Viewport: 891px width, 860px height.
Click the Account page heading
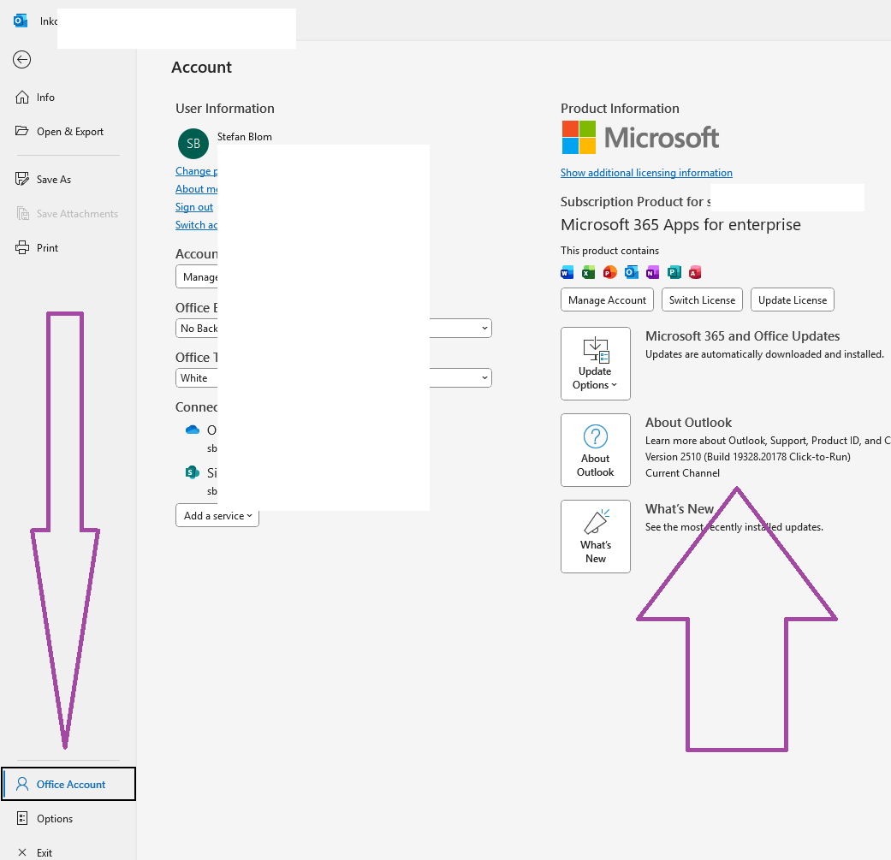[202, 68]
